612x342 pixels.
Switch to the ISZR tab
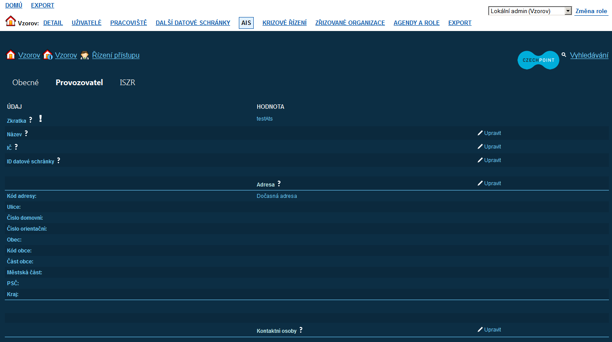pos(127,83)
